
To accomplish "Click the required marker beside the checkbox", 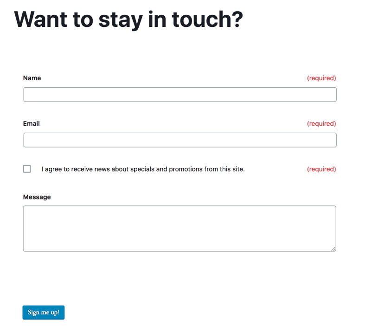I will tap(321, 169).
